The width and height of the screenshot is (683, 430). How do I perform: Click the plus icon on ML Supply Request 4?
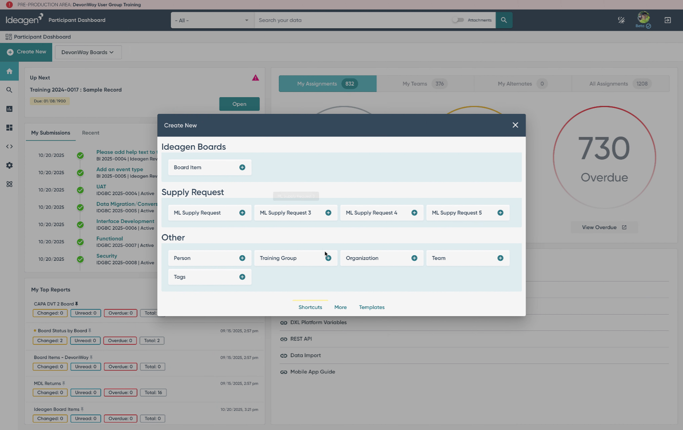click(x=414, y=213)
